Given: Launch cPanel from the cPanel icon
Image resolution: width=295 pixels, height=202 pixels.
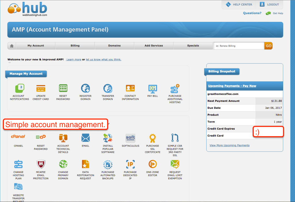Looking at the screenshot, I should pyautogui.click(x=18, y=137).
